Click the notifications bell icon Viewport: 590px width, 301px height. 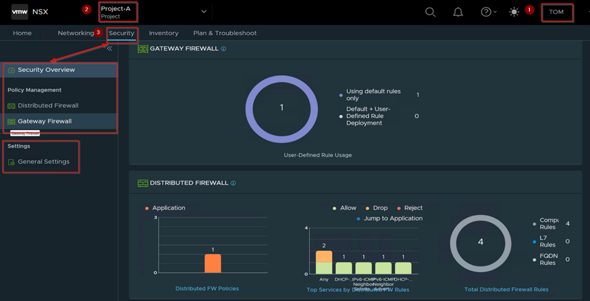point(458,12)
